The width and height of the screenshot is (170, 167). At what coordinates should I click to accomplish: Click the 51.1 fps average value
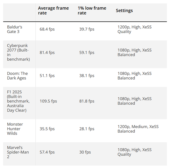[x=47, y=76]
